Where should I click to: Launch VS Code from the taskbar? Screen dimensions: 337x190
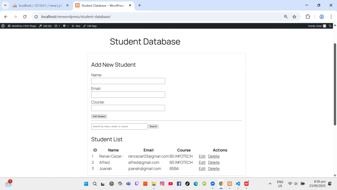tap(238, 184)
